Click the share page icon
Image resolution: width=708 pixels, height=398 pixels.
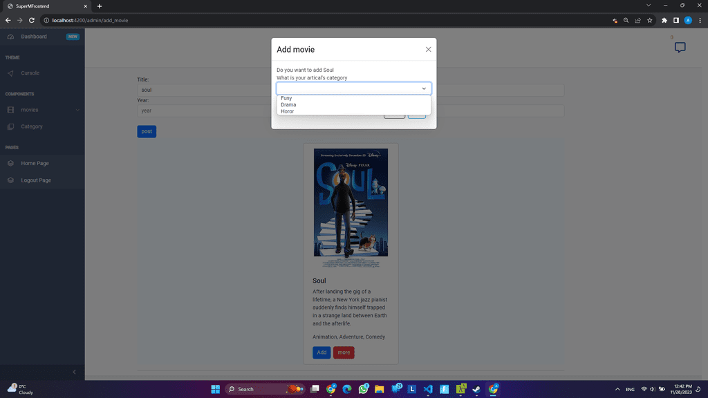637,20
